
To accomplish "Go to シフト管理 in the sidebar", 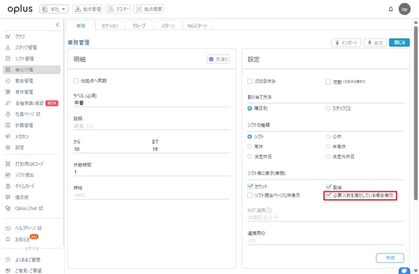I will pyautogui.click(x=24, y=58).
